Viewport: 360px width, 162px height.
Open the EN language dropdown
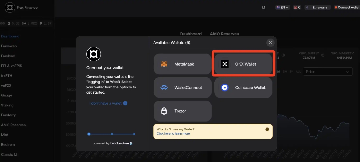(x=282, y=7)
